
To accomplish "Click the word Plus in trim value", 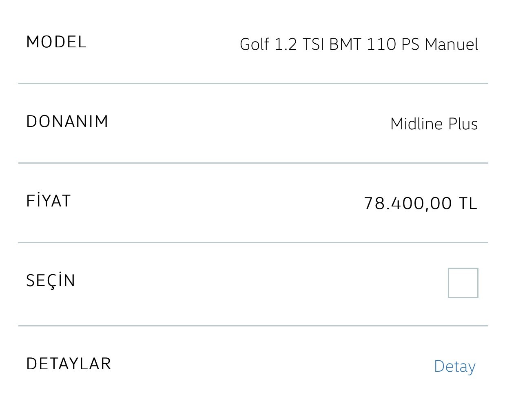I will [x=463, y=124].
